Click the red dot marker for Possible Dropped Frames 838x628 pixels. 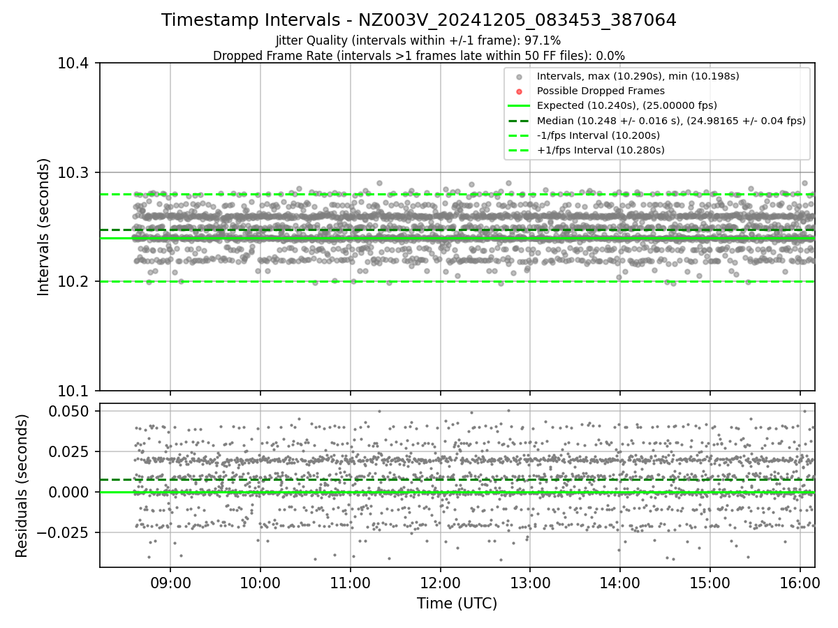coord(519,91)
